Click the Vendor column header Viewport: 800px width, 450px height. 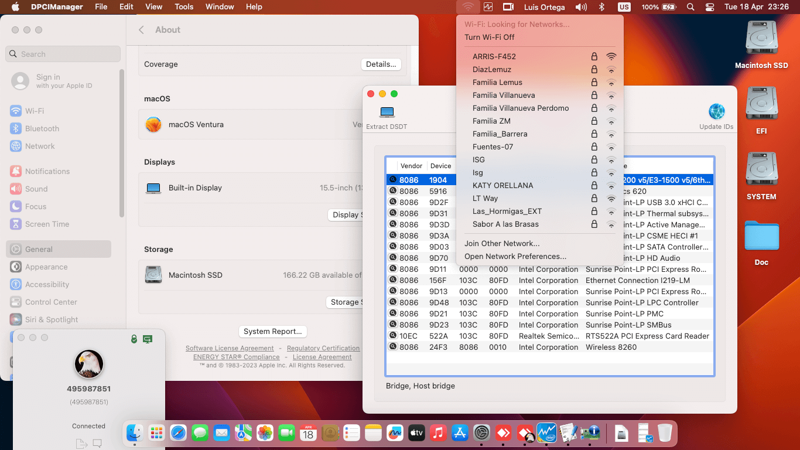point(411,166)
